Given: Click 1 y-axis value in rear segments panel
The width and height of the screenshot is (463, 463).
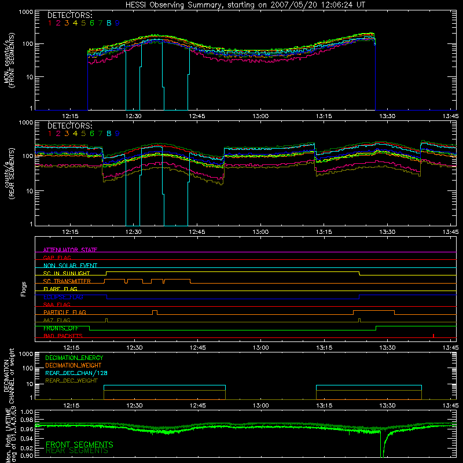Looking at the screenshot, I should (x=31, y=224).
